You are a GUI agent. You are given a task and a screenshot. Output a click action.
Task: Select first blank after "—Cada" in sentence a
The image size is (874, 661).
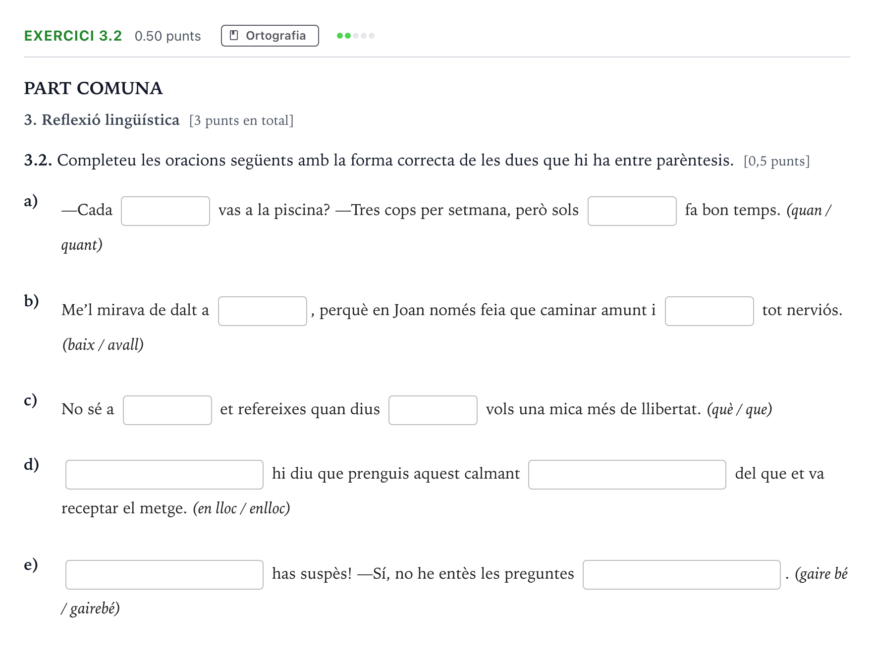tap(165, 211)
